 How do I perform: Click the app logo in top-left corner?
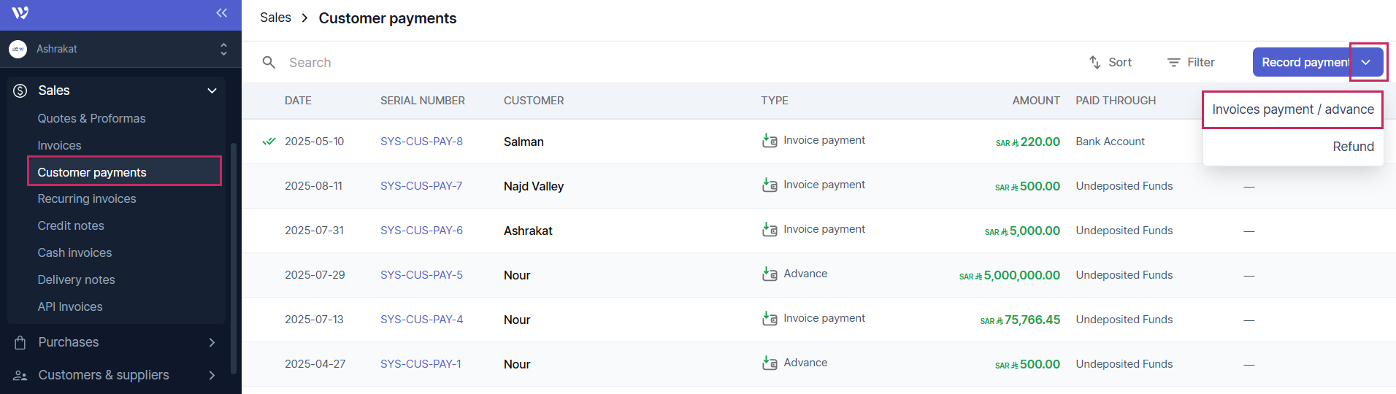pyautogui.click(x=20, y=13)
